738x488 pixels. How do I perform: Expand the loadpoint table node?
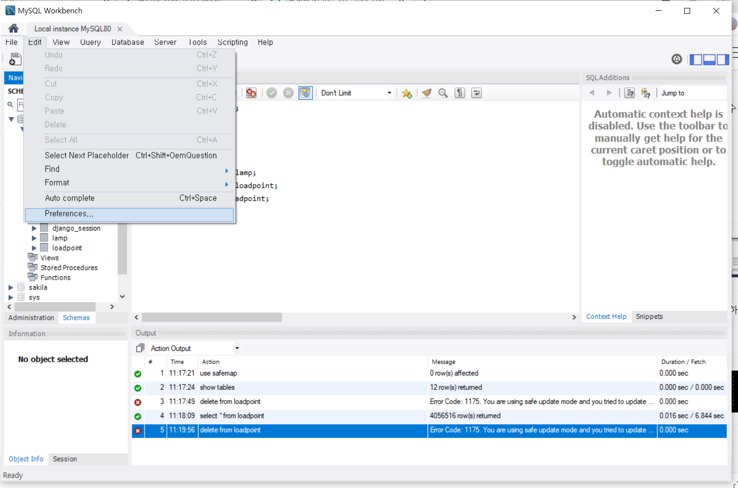coord(34,248)
